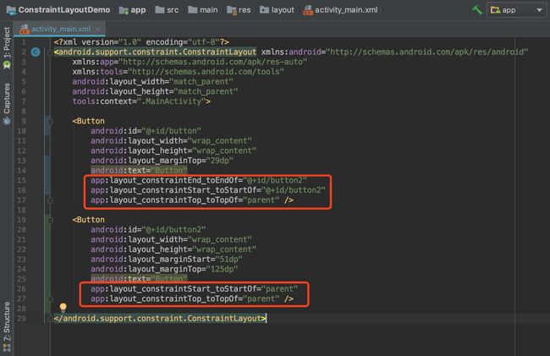This screenshot has height=356, width=550.
Task: Open the Captures tool window
Action: 7,104
